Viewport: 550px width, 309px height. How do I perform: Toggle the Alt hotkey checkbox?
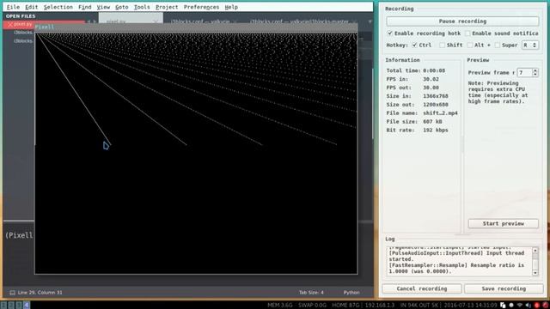click(470, 45)
